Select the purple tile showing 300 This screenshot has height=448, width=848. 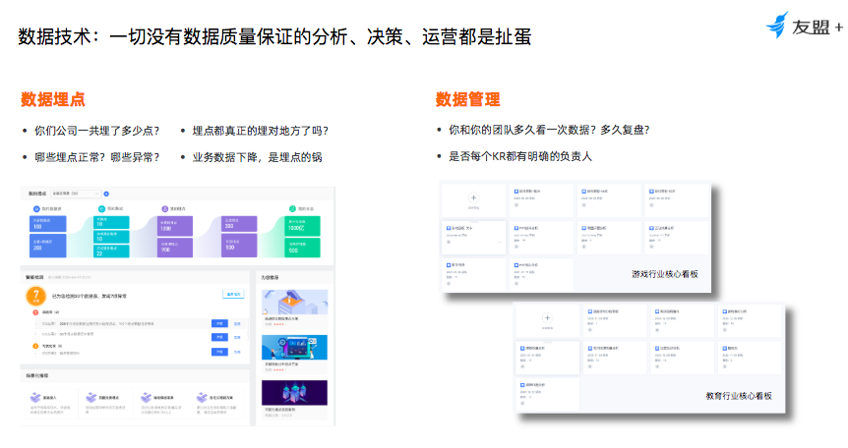click(x=239, y=223)
